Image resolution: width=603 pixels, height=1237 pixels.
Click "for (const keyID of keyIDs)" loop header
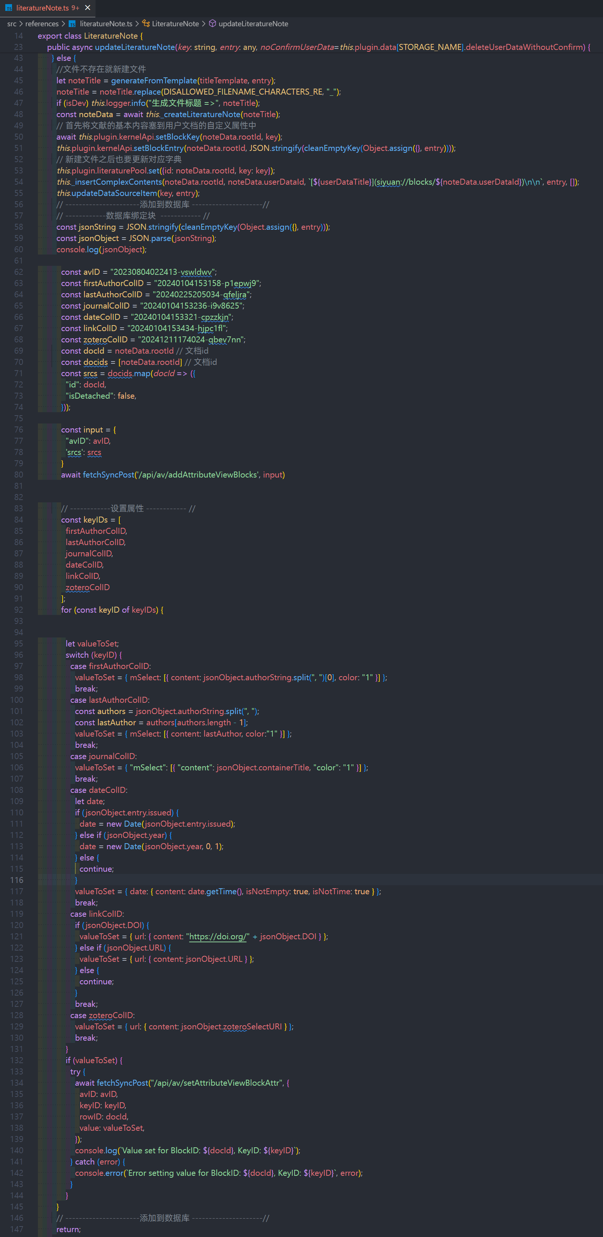coord(110,610)
